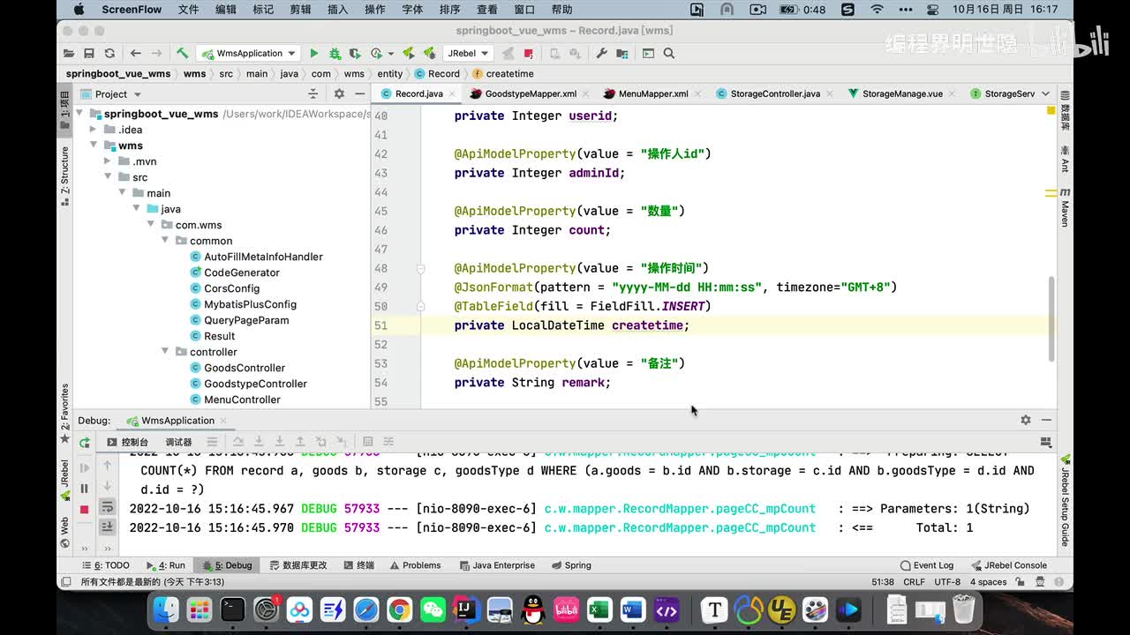Viewport: 1130px width, 635px height.
Task: Pause the program in debug panel
Action: [x=85, y=489]
